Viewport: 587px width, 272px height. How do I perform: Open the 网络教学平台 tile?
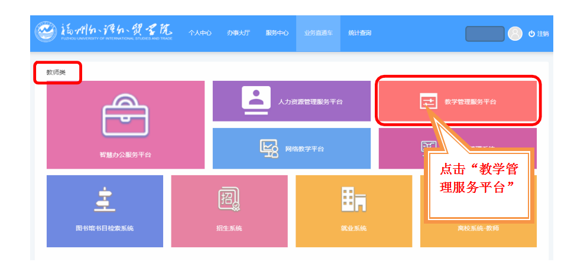tap(291, 148)
